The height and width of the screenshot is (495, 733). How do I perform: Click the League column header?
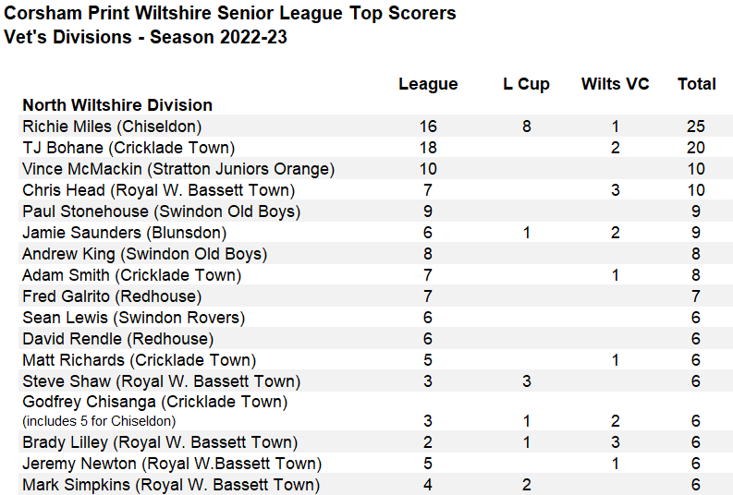click(428, 84)
